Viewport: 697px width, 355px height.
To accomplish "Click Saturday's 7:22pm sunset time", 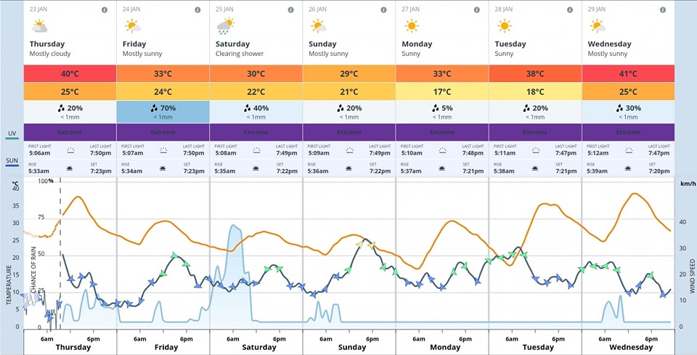I will pos(288,171).
